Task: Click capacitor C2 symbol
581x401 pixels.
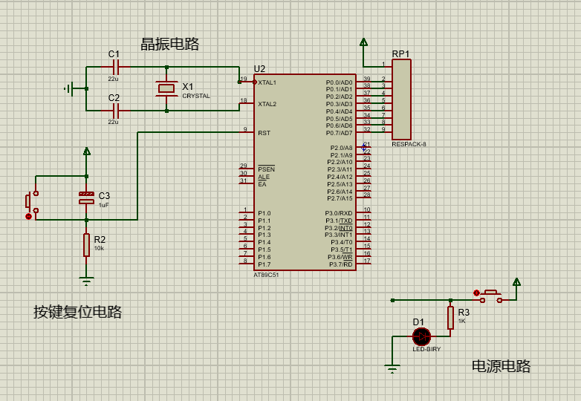Action: pyautogui.click(x=116, y=111)
